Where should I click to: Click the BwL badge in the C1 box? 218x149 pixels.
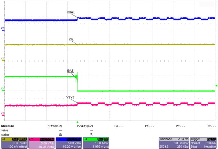[15, 139]
